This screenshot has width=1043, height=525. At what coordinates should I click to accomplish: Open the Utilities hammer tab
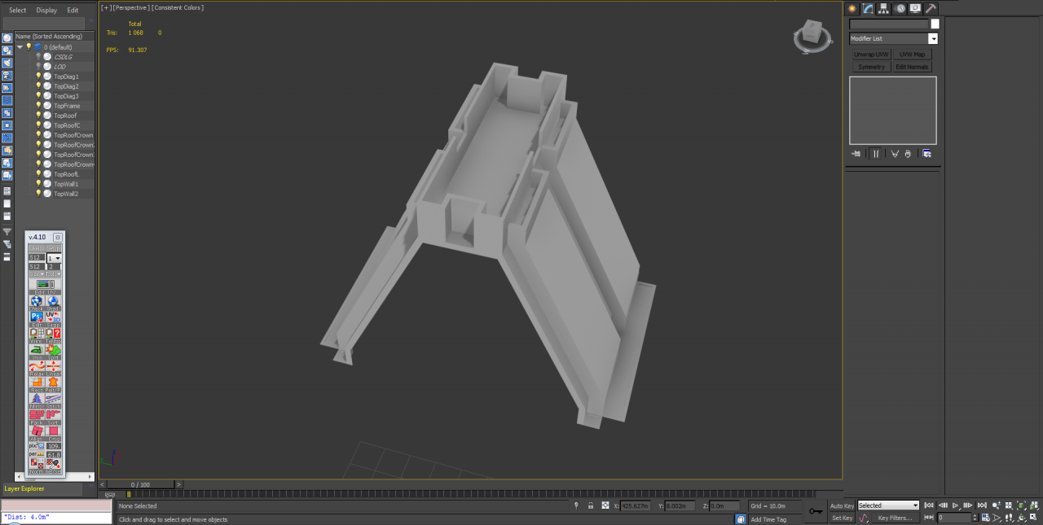tap(931, 8)
